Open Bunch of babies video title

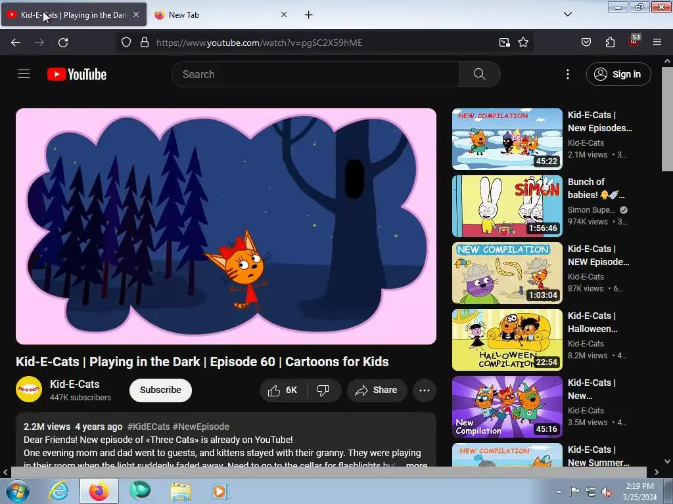596,188
